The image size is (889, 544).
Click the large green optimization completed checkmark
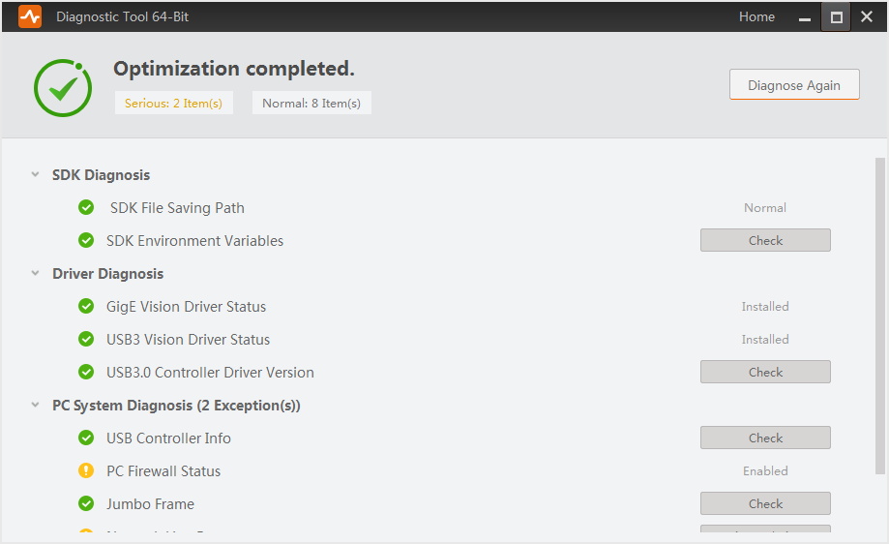click(x=63, y=89)
